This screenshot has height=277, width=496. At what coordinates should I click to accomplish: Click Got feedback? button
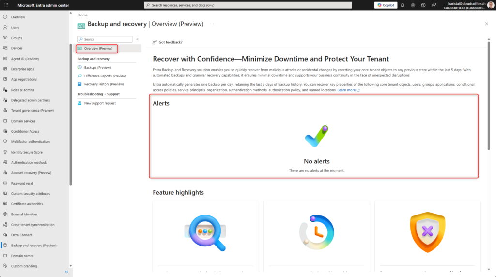pyautogui.click(x=167, y=42)
